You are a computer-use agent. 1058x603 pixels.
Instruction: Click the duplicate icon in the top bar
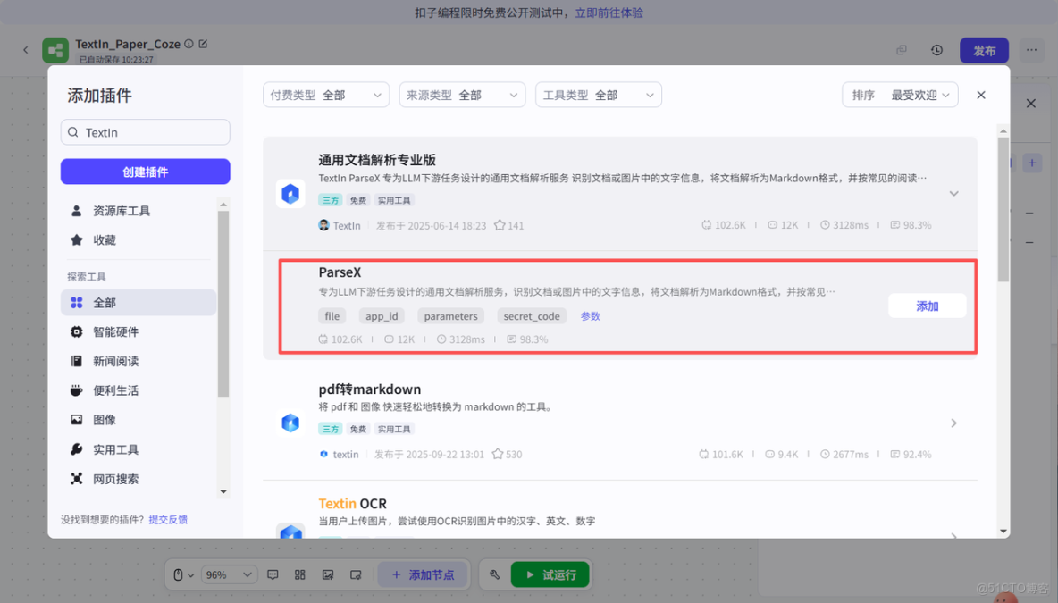pos(901,50)
